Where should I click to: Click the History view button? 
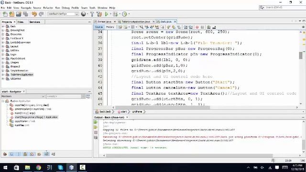coord(110,27)
